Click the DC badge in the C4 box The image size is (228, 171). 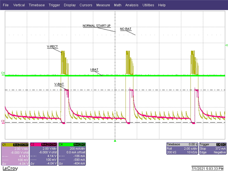pyautogui.click(x=82, y=144)
